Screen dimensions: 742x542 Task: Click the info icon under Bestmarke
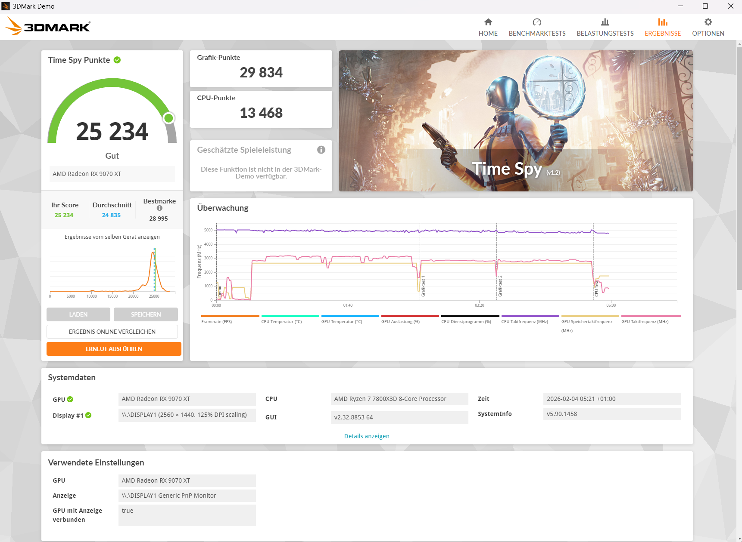coord(159,208)
